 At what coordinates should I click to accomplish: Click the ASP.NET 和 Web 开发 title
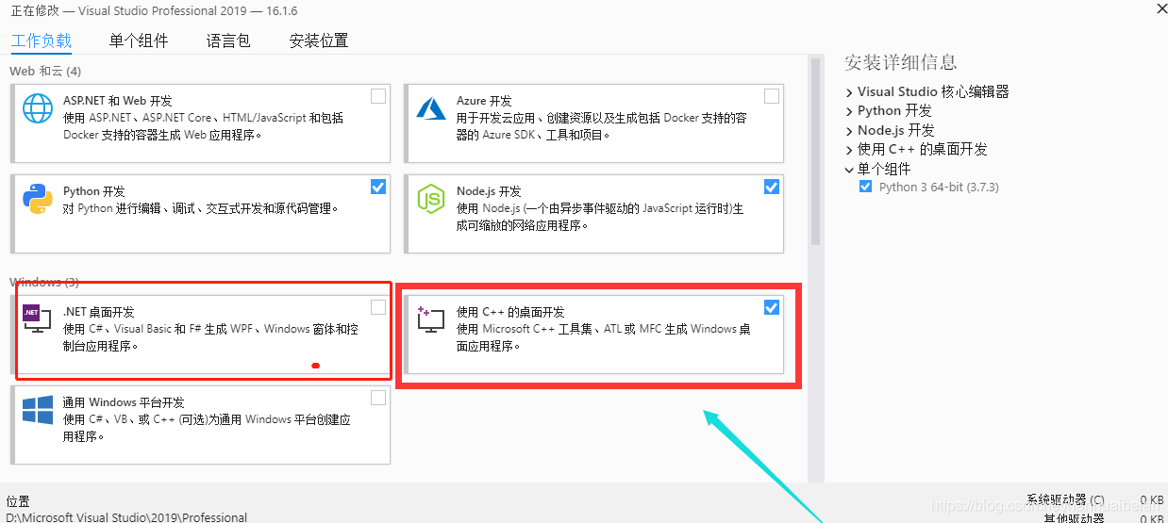tap(118, 100)
